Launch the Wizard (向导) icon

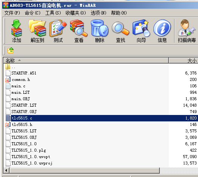coord(141,31)
